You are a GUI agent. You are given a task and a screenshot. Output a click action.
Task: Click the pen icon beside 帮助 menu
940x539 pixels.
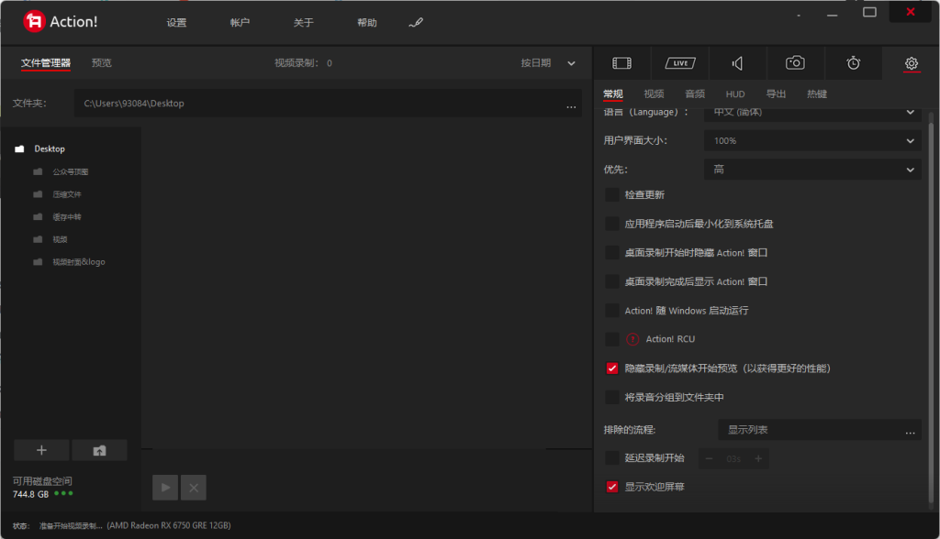[416, 23]
